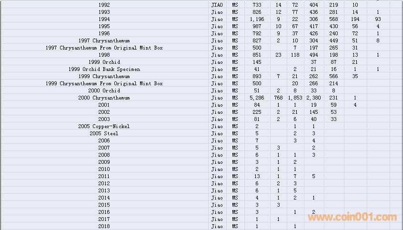Click the 1999 Orchid Bank Specimen row label

tap(104, 69)
